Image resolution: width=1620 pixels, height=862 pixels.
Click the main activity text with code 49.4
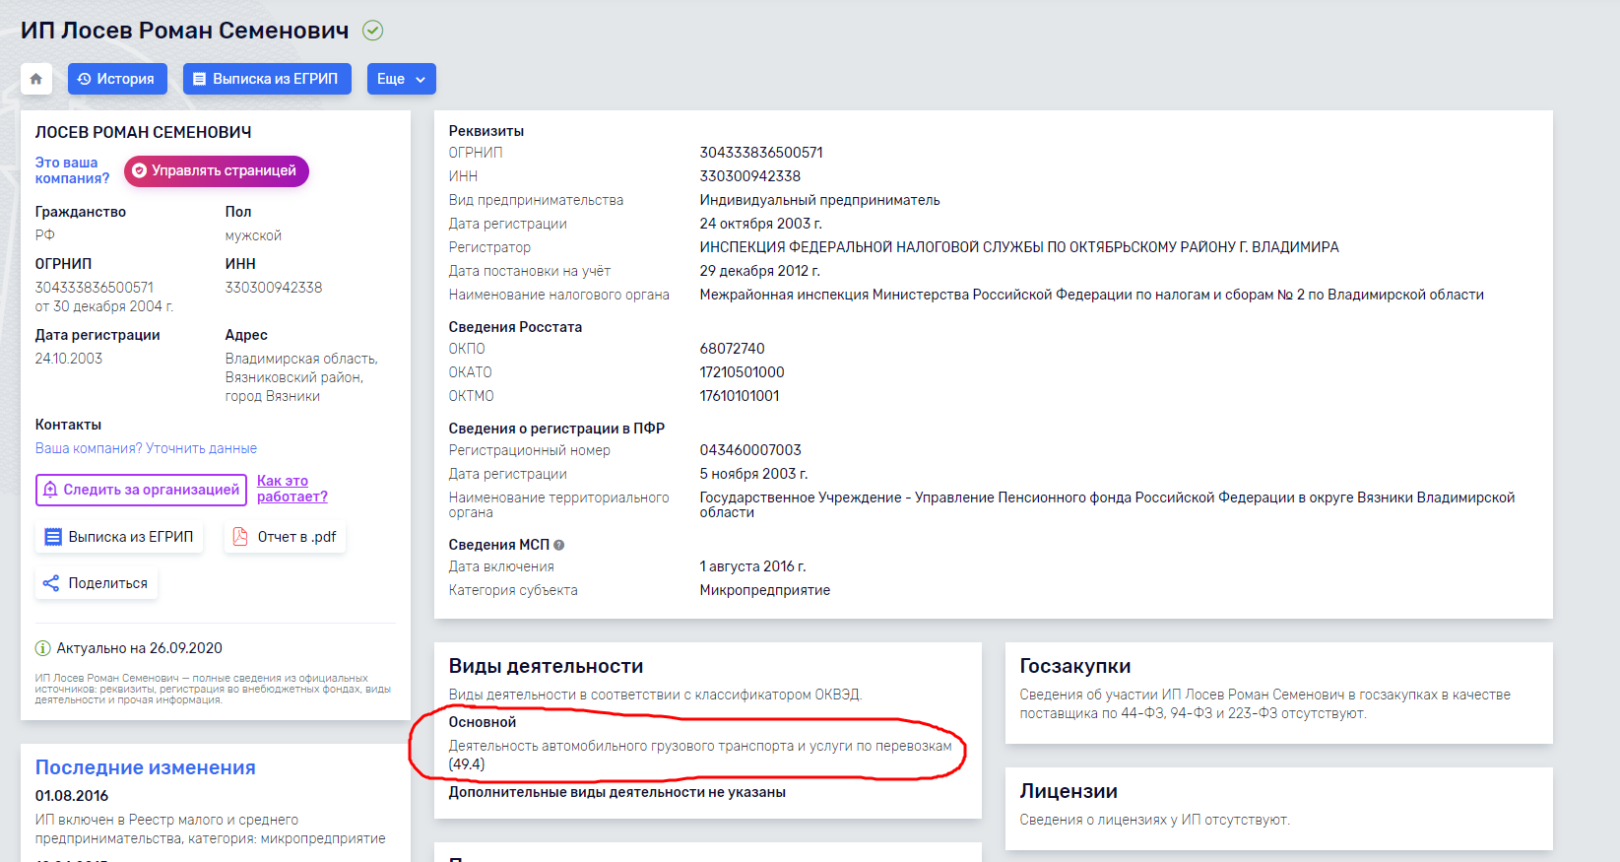tap(700, 755)
